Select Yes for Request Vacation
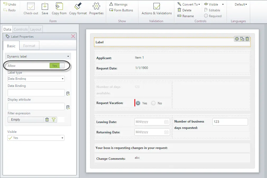 (138, 103)
